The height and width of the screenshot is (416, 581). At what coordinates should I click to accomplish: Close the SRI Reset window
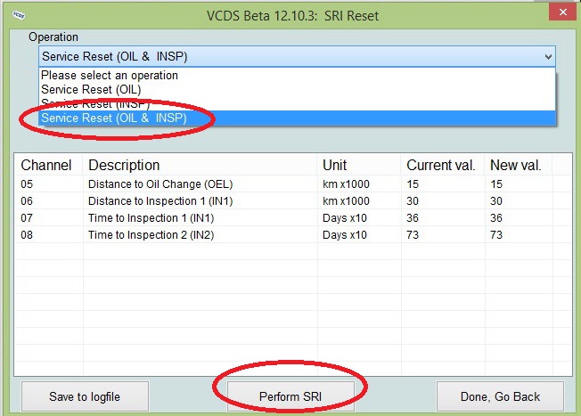(563, 12)
